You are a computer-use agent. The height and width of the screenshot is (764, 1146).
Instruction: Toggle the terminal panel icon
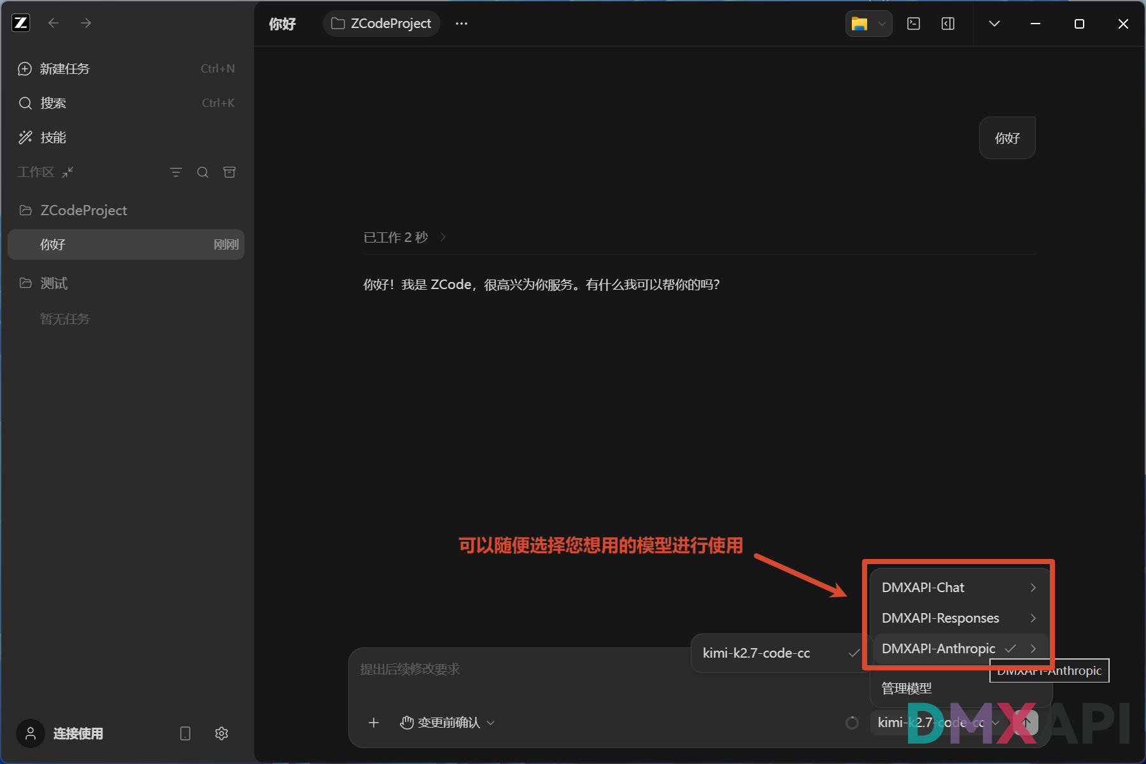pyautogui.click(x=914, y=24)
